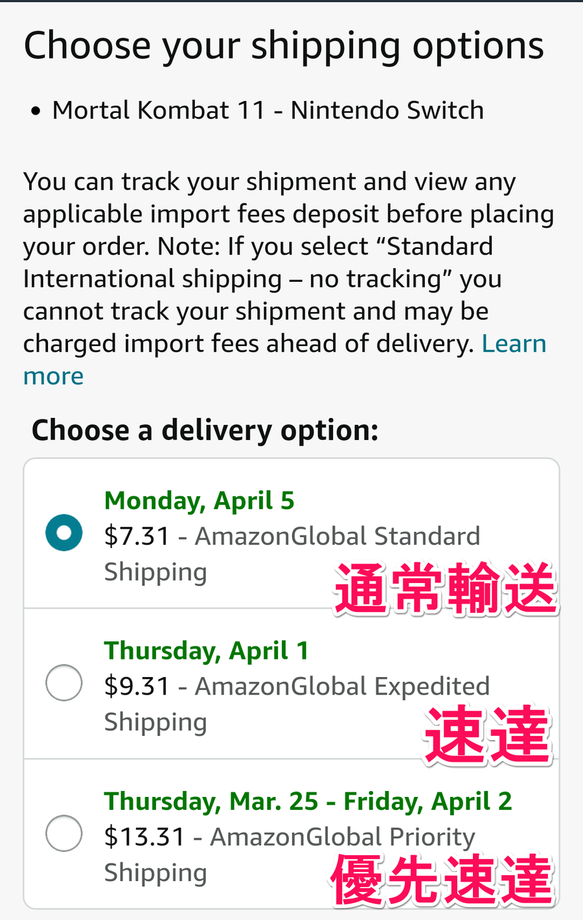Viewport: 583px width, 920px height.
Task: Click the Thursday, Mar. 25 - Friday, April 2 date range
Action: [x=308, y=801]
